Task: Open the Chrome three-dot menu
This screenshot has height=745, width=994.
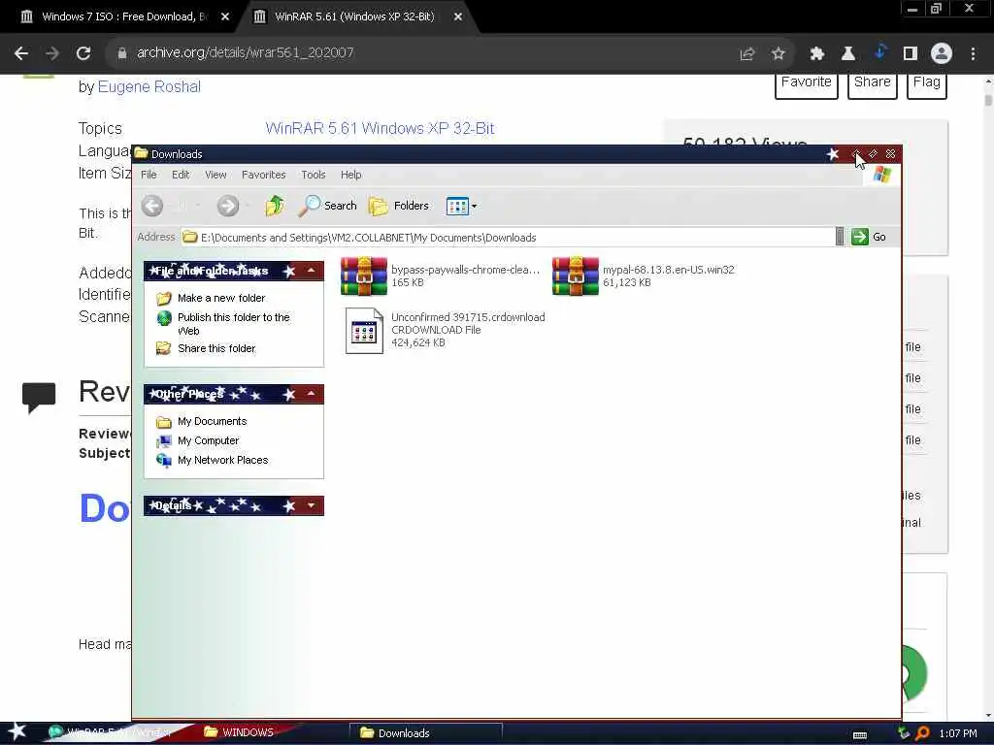Action: [x=973, y=54]
